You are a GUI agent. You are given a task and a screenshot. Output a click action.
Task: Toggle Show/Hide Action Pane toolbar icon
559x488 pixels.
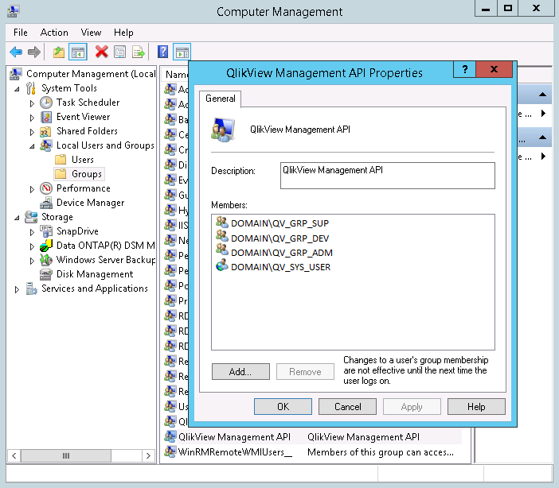(x=182, y=52)
